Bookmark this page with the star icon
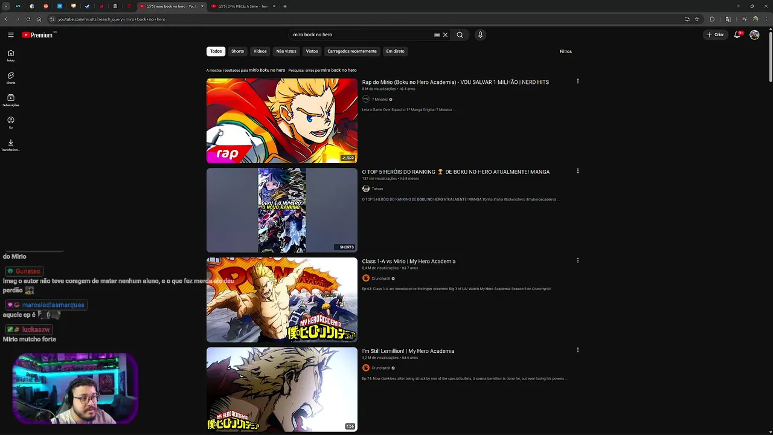 coord(697,19)
